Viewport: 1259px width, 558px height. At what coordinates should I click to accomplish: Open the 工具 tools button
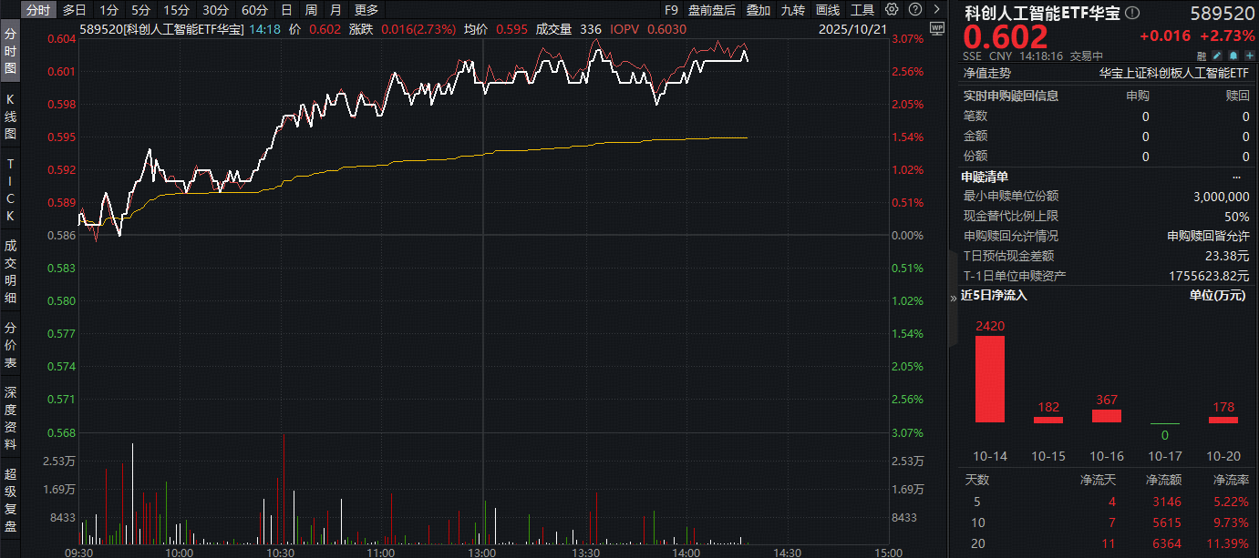[862, 10]
